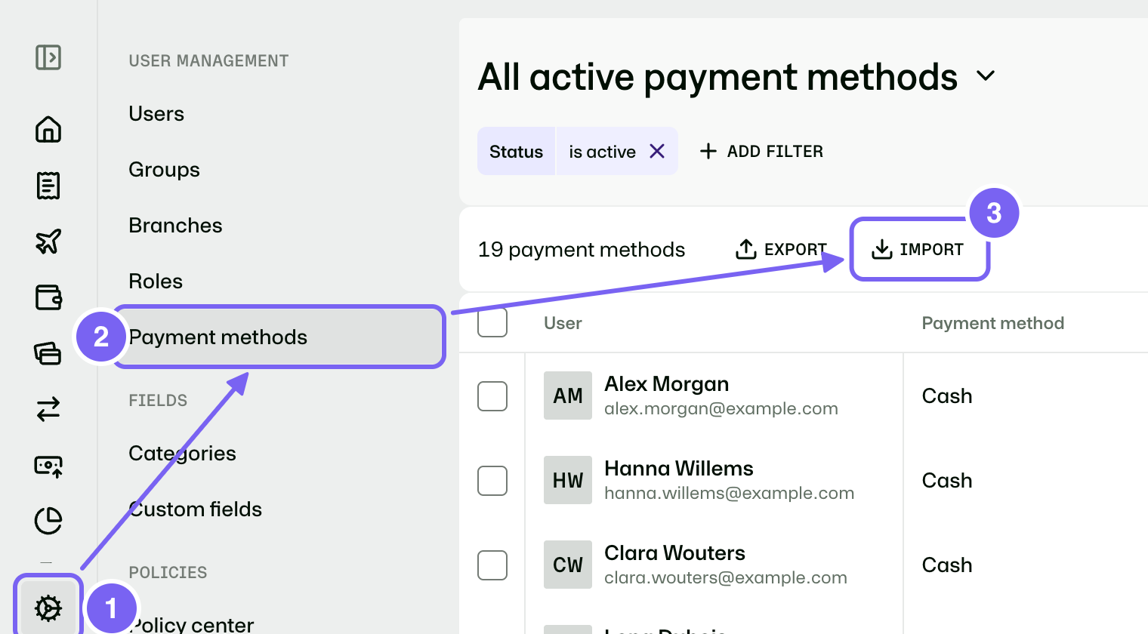This screenshot has width=1148, height=634.
Task: Open the Status filter field chip
Action: tap(516, 151)
